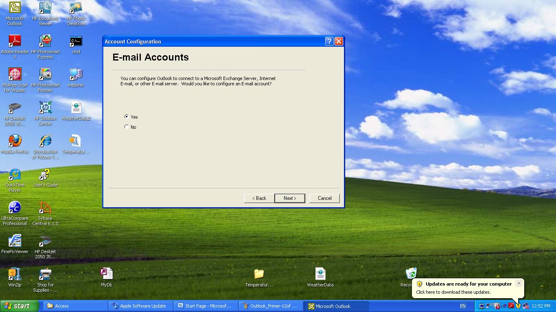The width and height of the screenshot is (556, 312).
Task: Click the Next button
Action: pos(289,198)
